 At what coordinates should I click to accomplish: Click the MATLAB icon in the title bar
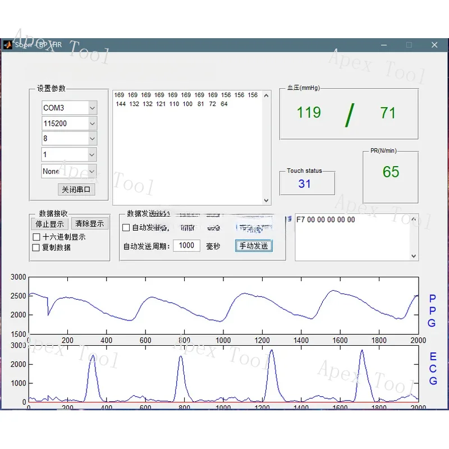[8, 45]
